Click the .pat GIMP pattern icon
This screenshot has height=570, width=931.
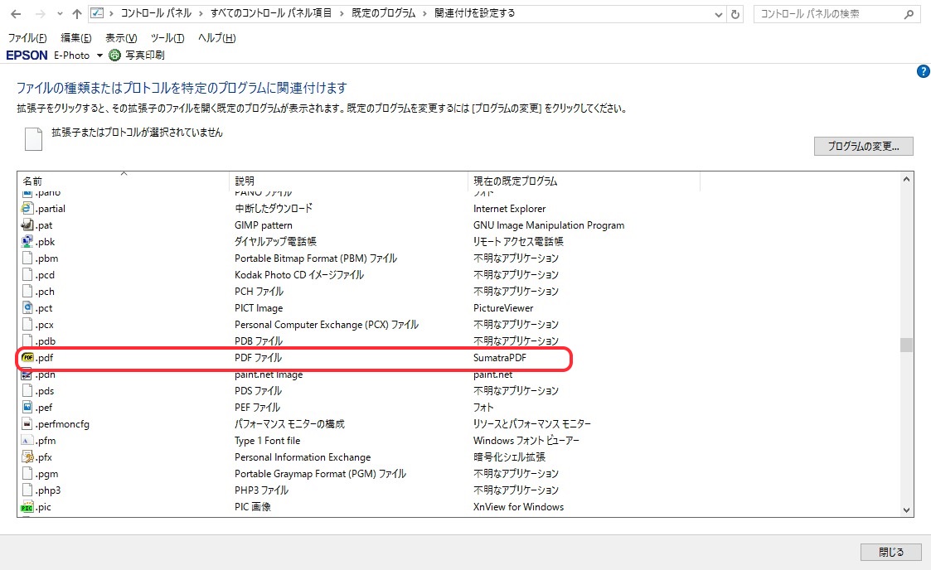click(x=27, y=225)
